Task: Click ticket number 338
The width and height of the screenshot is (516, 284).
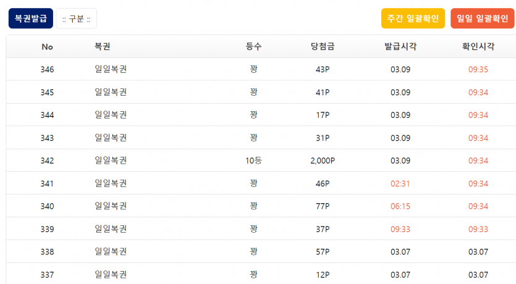Action: [x=47, y=252]
